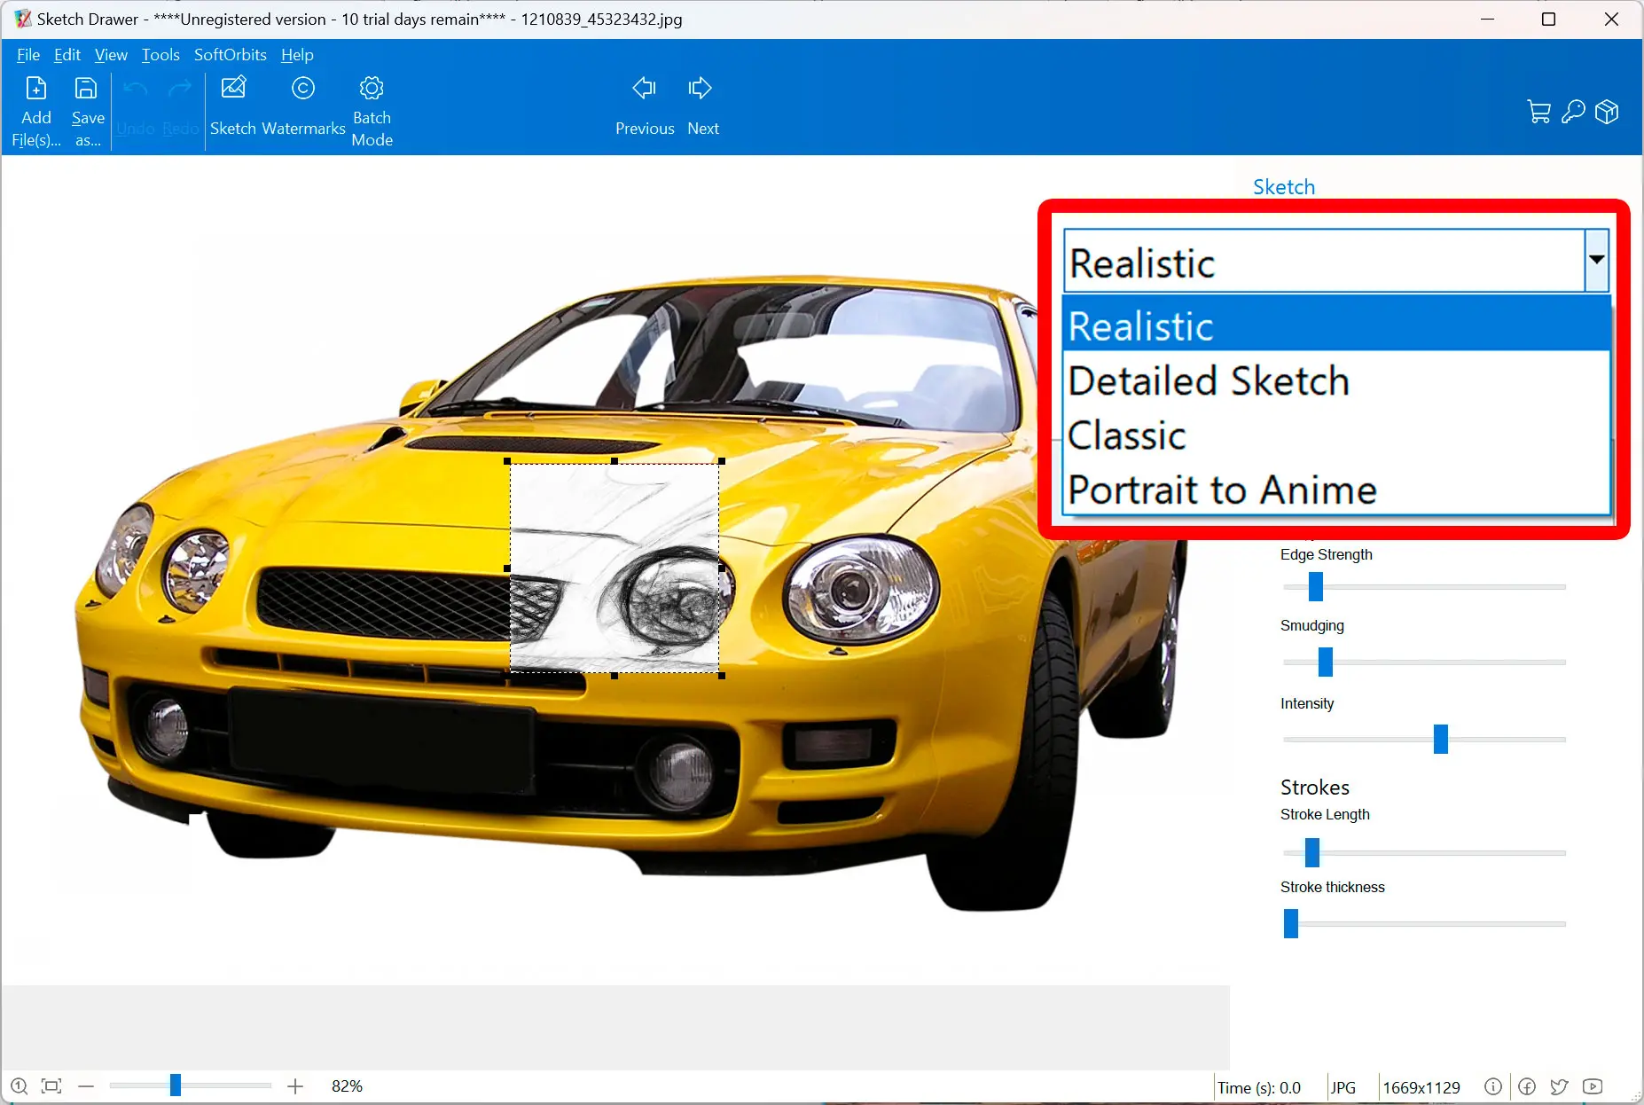Screen dimensions: 1644x1105
Task: Click the registration key icon
Action: [1573, 112]
